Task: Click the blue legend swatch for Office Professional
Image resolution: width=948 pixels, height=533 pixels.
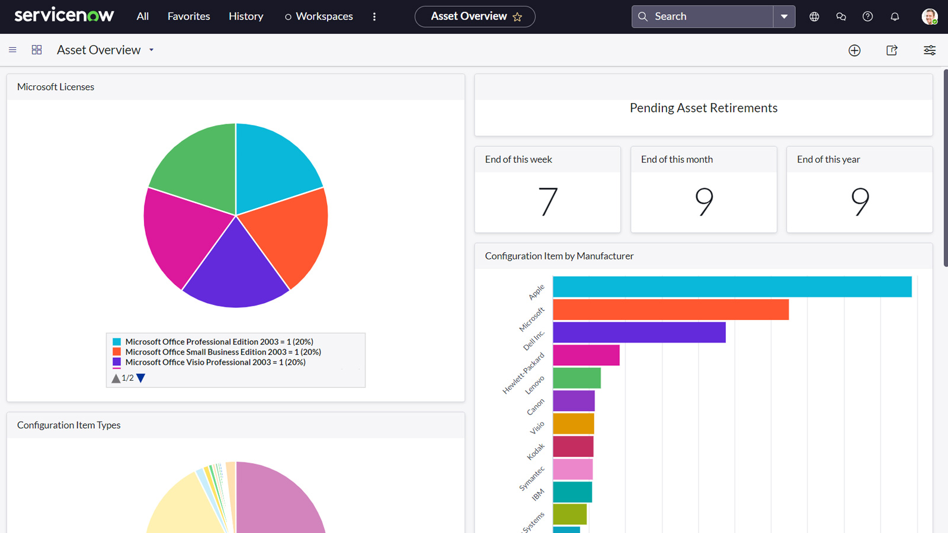Action: pyautogui.click(x=117, y=342)
